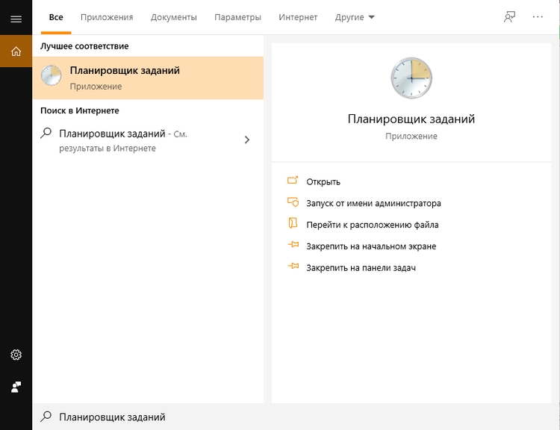The height and width of the screenshot is (430, 560).
Task: Open Settings gear icon in sidebar
Action: point(16,355)
